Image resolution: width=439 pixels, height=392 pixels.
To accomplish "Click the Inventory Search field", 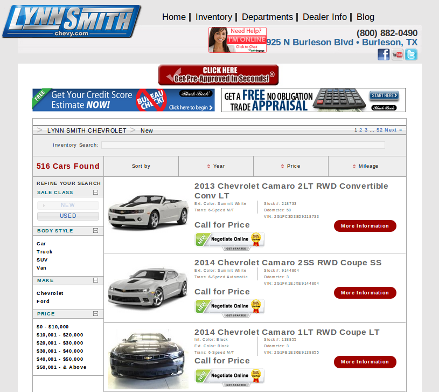I will [x=243, y=145].
